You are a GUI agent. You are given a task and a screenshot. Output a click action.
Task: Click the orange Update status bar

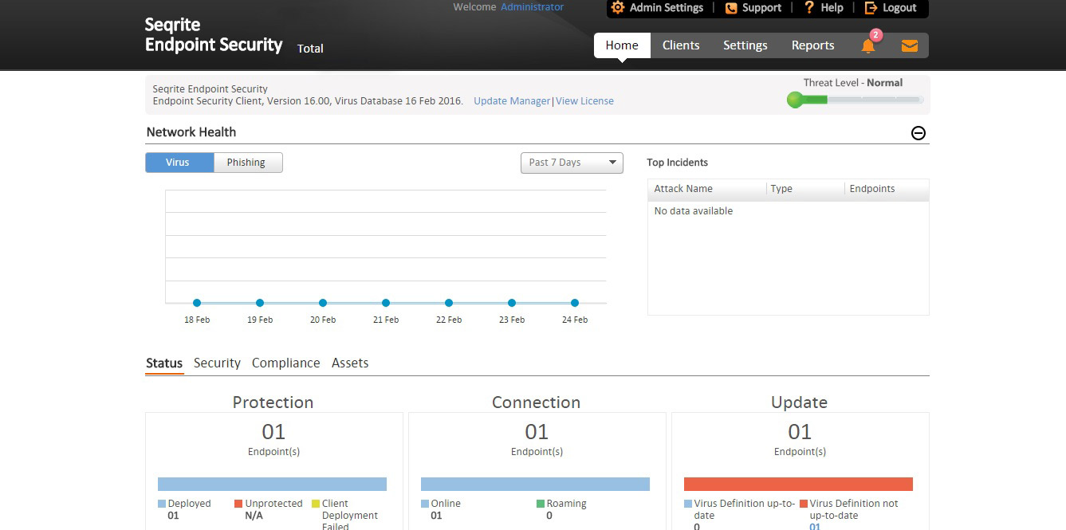click(798, 484)
